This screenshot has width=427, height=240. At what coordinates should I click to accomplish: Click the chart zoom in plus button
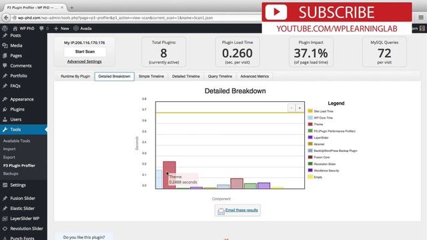pos(300,108)
